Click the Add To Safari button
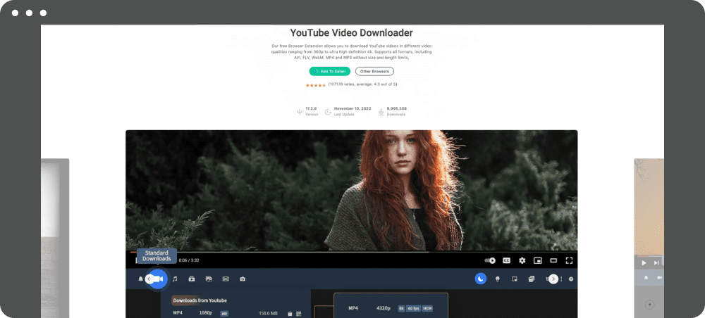 (x=329, y=71)
